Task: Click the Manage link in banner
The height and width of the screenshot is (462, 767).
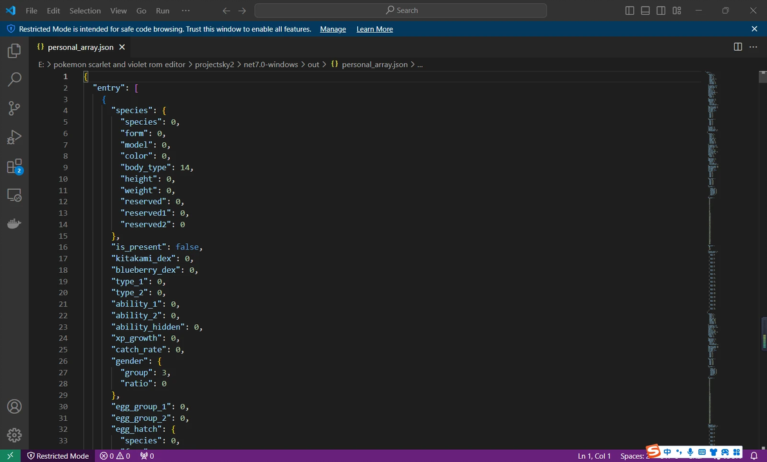Action: point(333,29)
